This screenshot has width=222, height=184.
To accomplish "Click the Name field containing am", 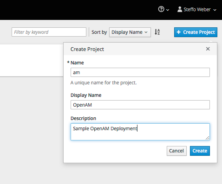I will (140, 72).
